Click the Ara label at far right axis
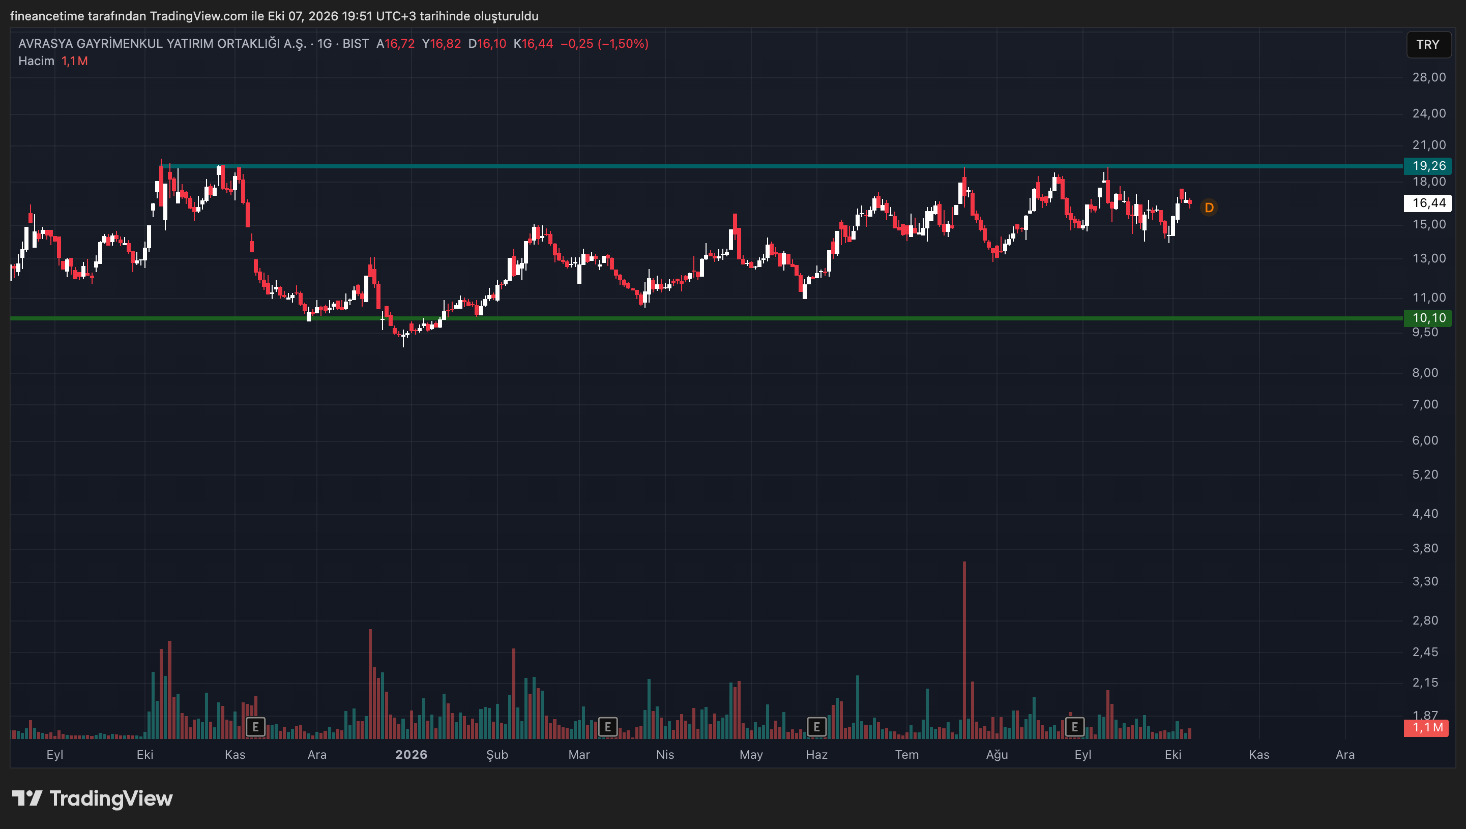Screen dimensions: 1466x829 coord(1345,754)
